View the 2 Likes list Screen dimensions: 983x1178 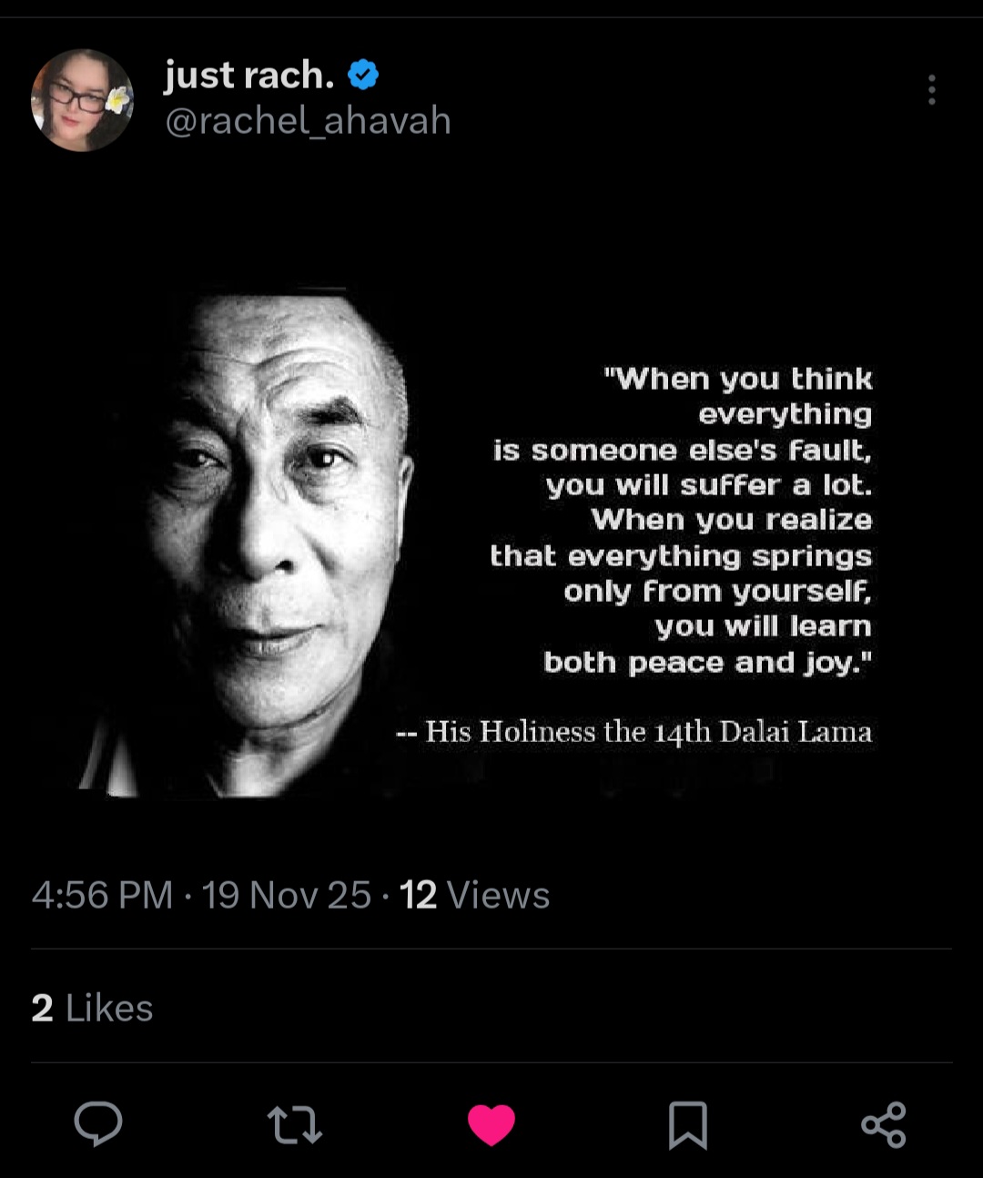coord(92,1008)
